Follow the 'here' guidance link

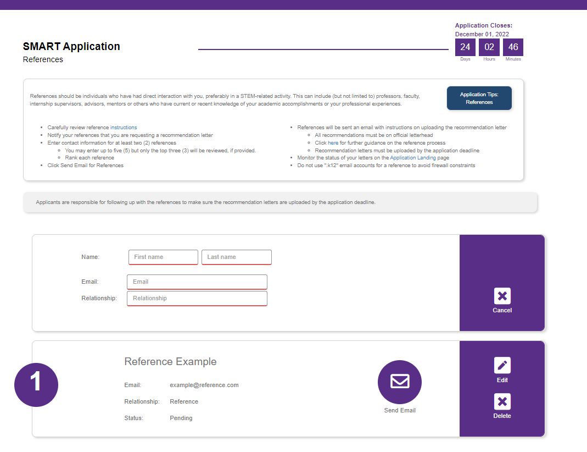pyautogui.click(x=333, y=143)
